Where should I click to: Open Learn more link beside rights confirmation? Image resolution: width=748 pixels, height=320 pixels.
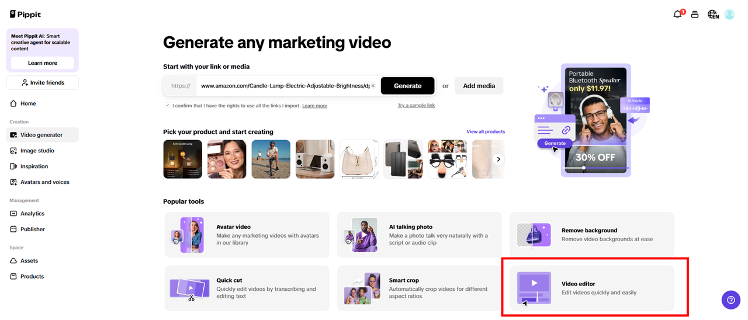(314, 106)
